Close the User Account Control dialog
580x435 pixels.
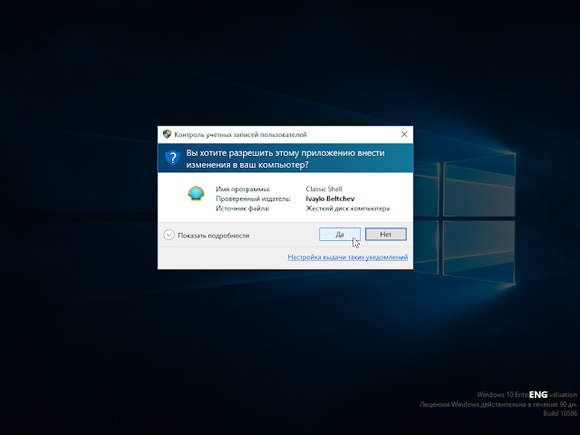point(404,134)
